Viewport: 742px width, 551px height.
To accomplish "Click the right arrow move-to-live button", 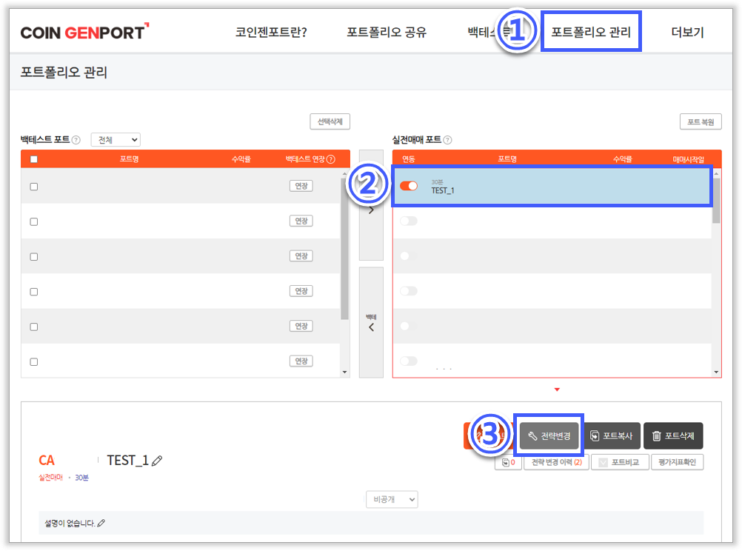I will point(371,210).
